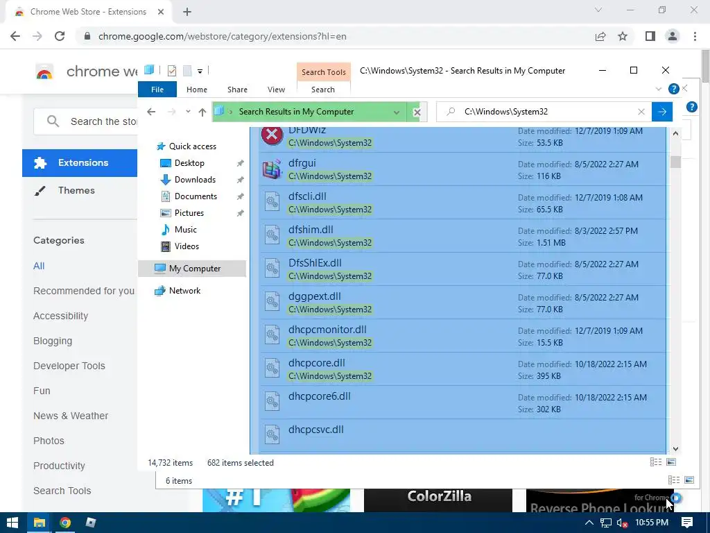
Task: Choose the News & Weather category
Action: [x=71, y=416]
